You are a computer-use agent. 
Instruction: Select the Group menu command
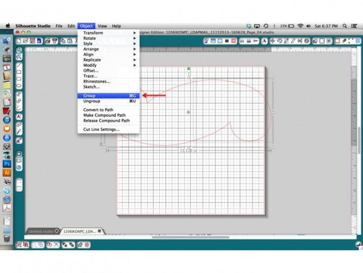point(108,96)
